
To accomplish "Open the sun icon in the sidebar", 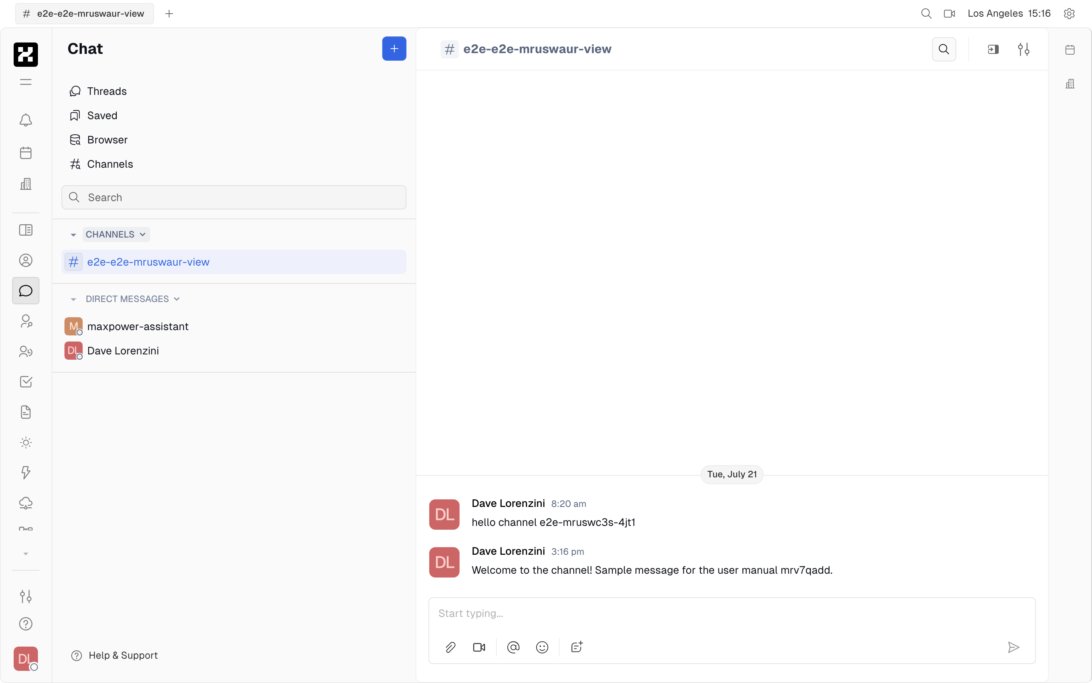I will click(x=26, y=442).
